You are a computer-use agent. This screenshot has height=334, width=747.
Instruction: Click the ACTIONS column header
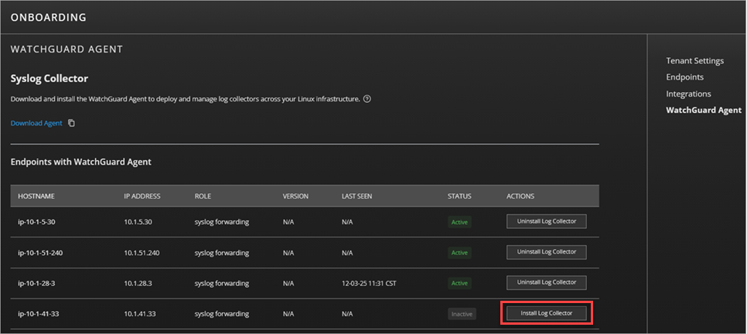(520, 196)
